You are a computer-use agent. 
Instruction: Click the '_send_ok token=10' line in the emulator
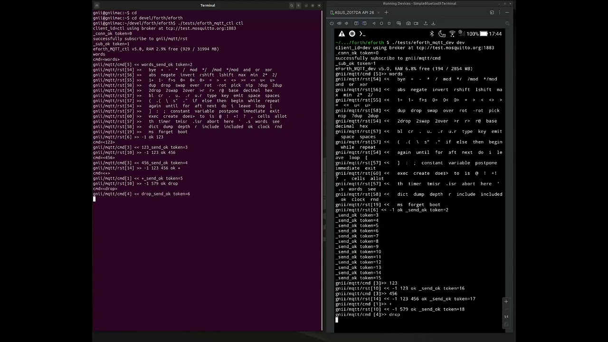coord(358,252)
